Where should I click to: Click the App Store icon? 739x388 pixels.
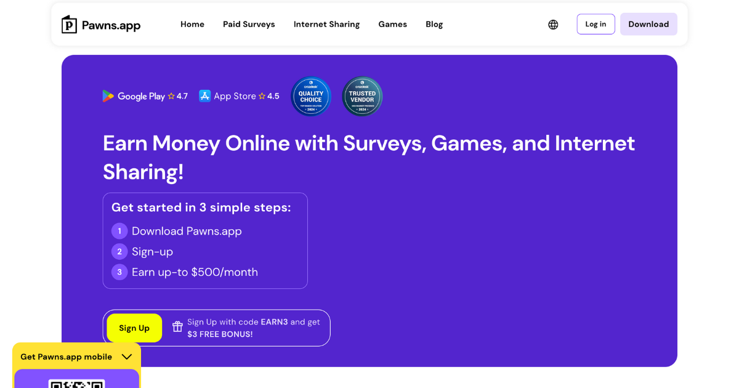pyautogui.click(x=205, y=96)
